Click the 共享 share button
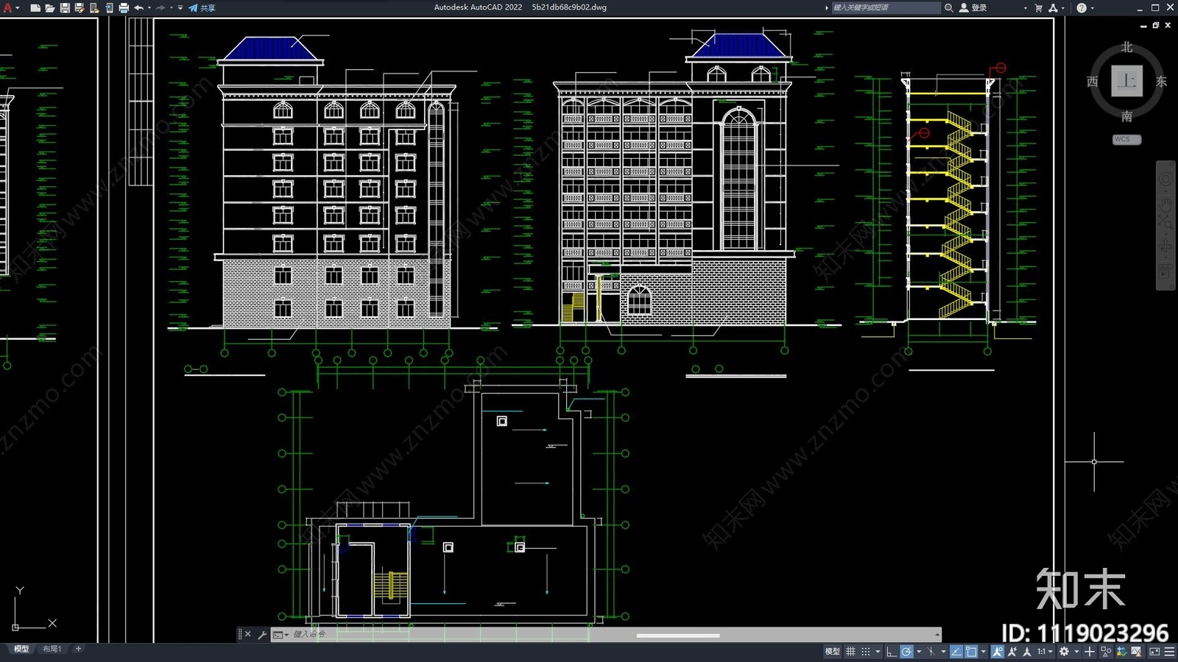The width and height of the screenshot is (1178, 662). pos(202,8)
